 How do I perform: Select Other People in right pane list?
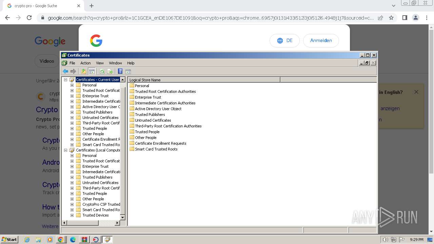146,138
